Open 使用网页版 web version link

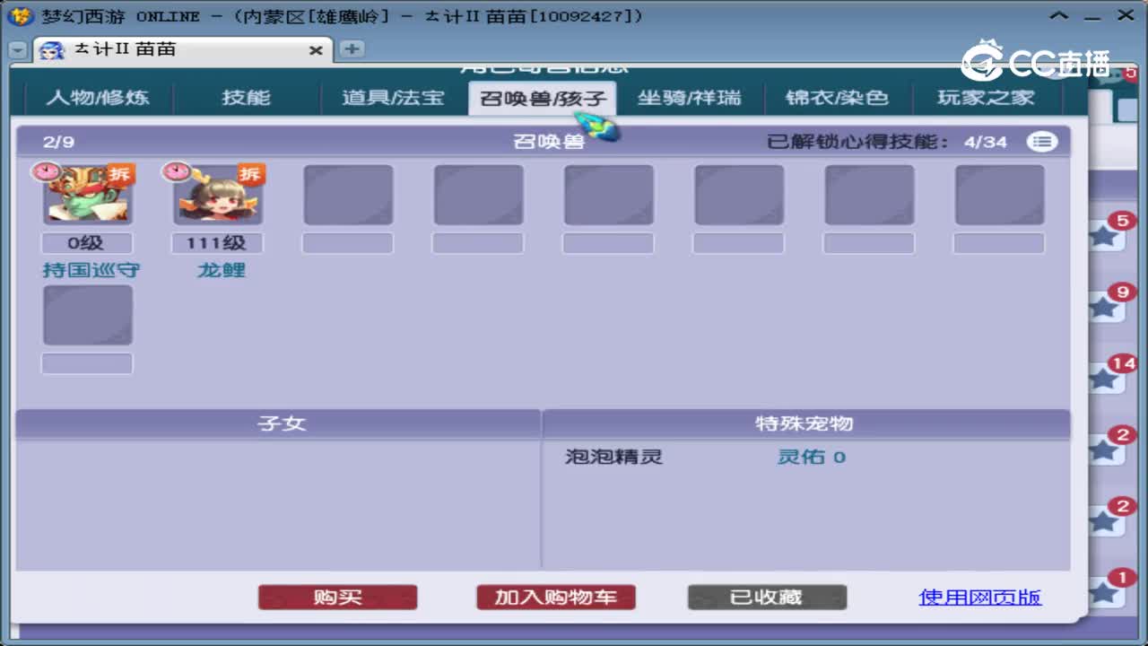[x=979, y=596]
